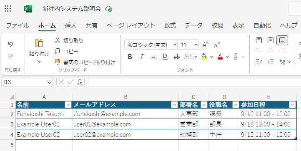Viewport: 301px width, 151px height.
Task: Switch to the 校閲 tab
Action: coord(218,25)
